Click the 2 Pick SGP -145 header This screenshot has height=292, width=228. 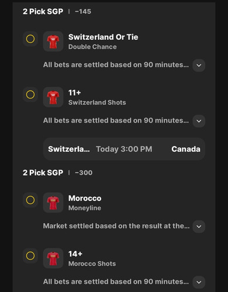(x=57, y=12)
